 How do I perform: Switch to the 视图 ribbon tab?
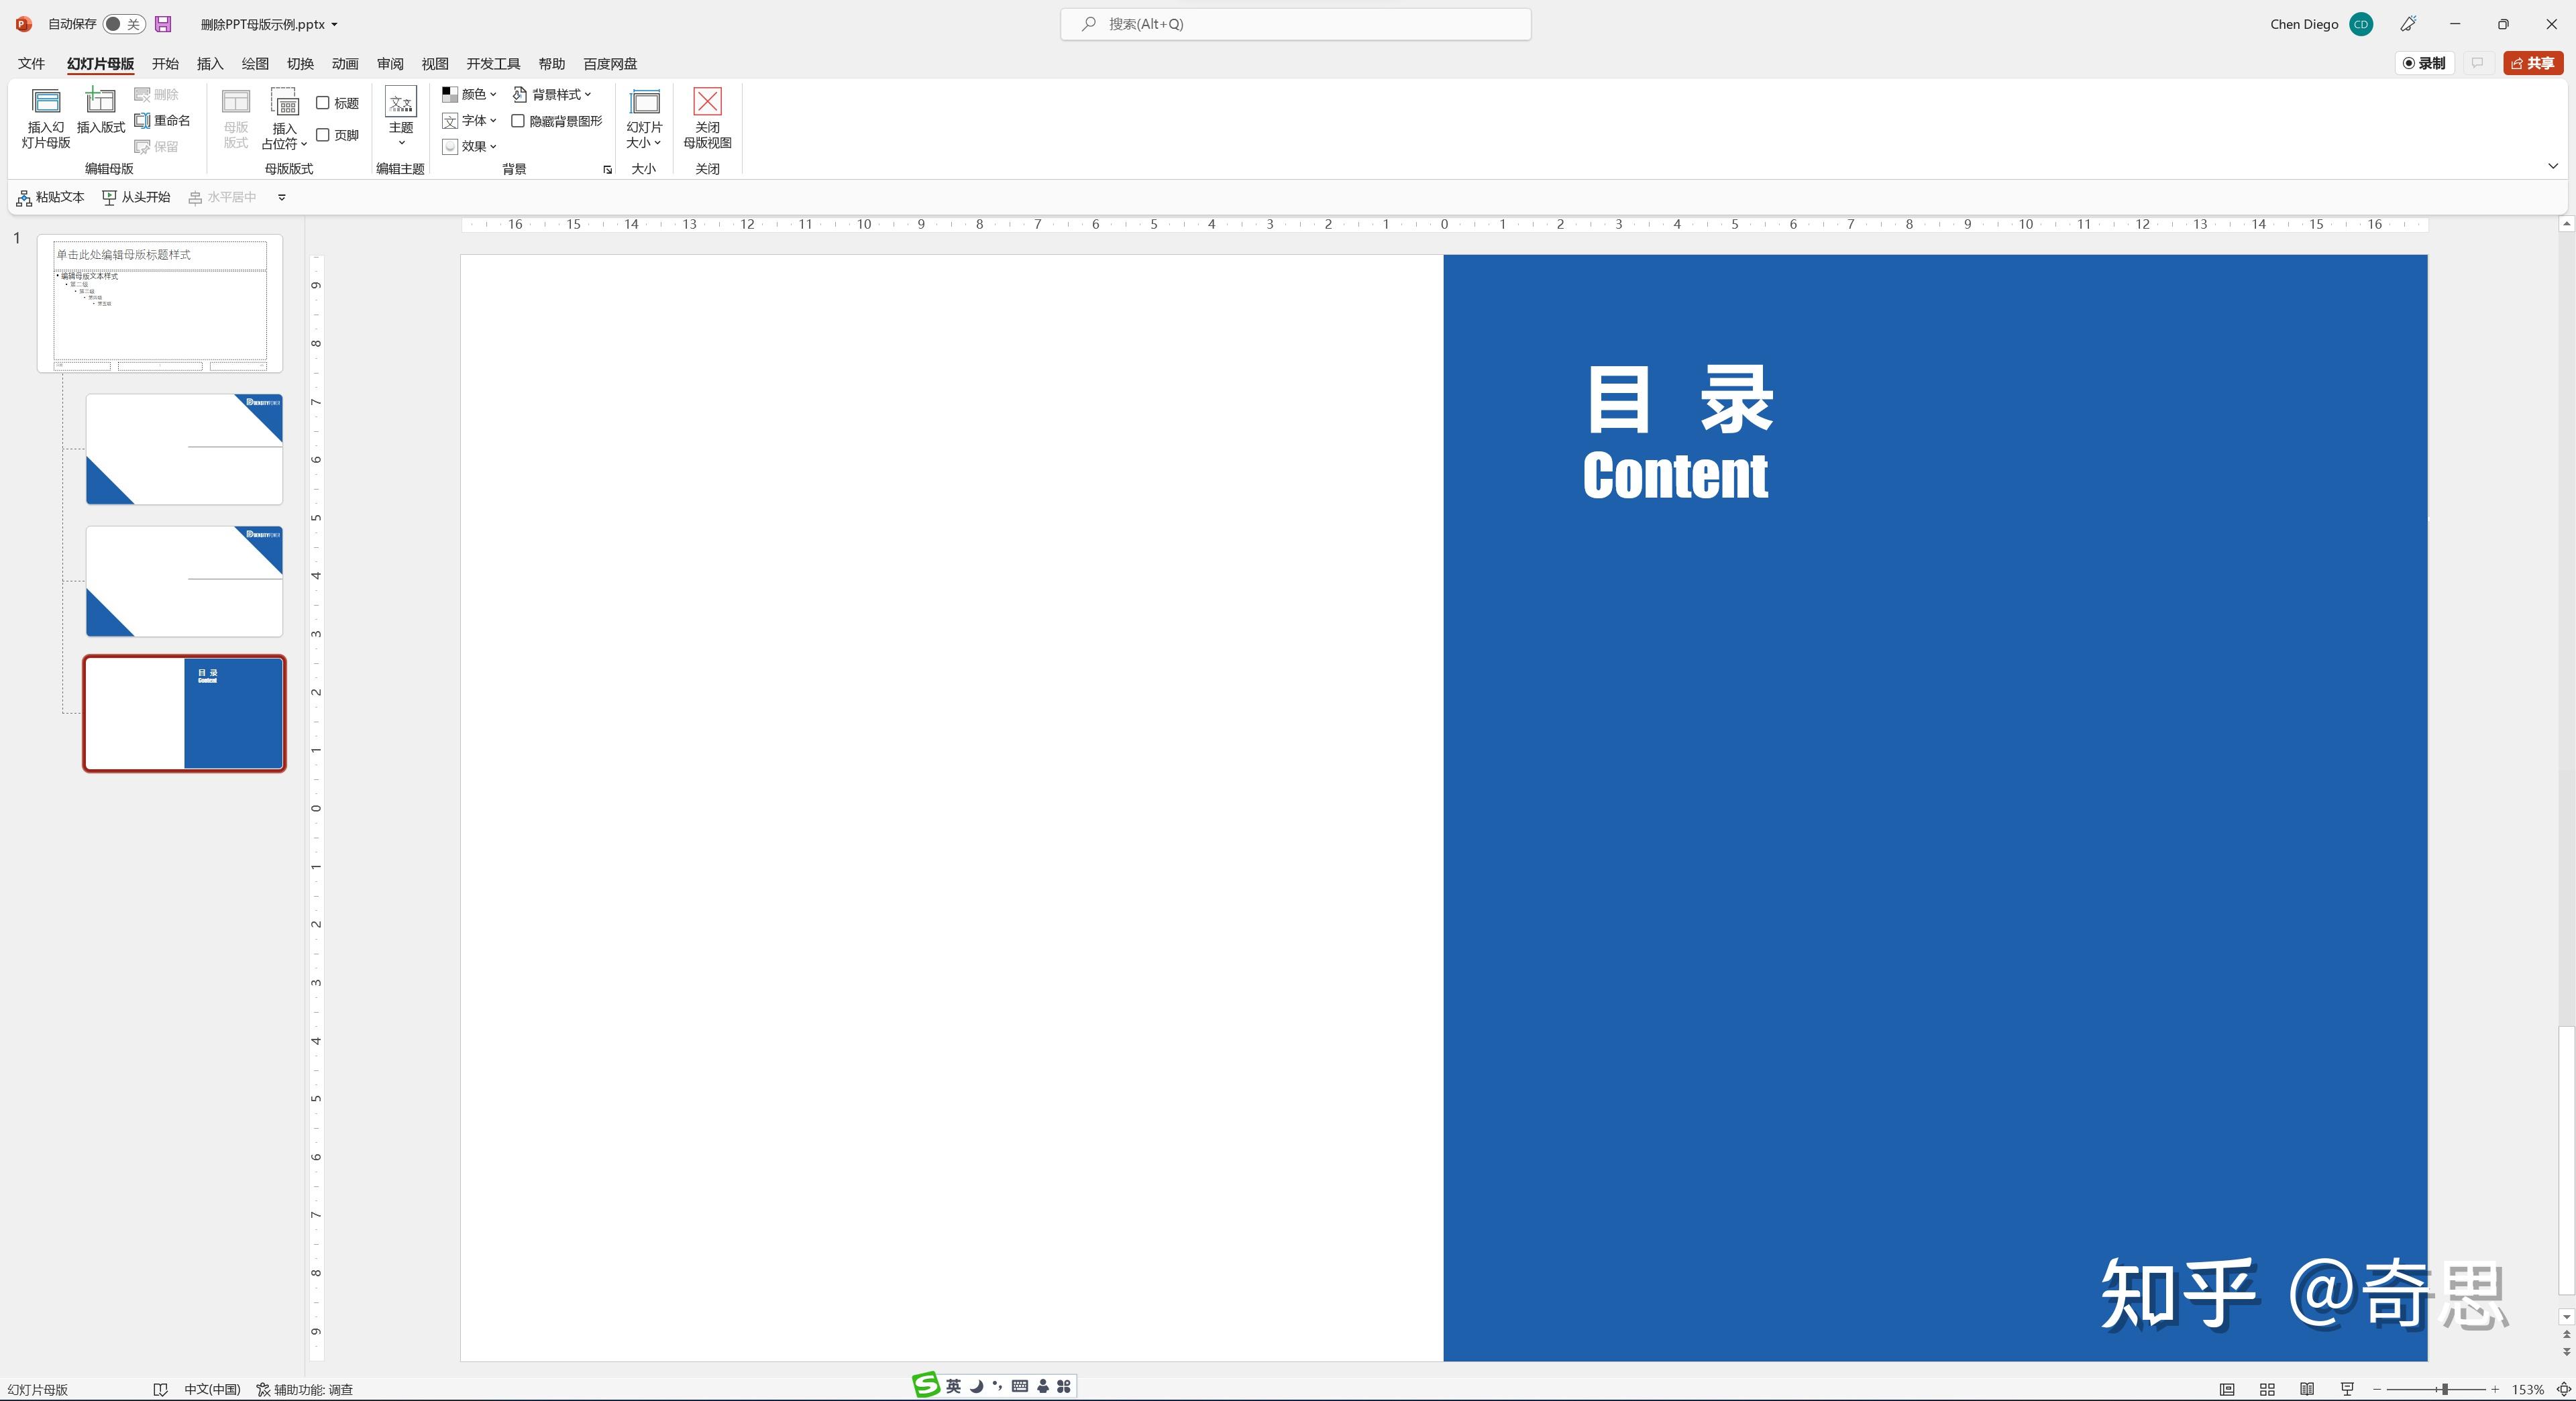click(x=435, y=63)
